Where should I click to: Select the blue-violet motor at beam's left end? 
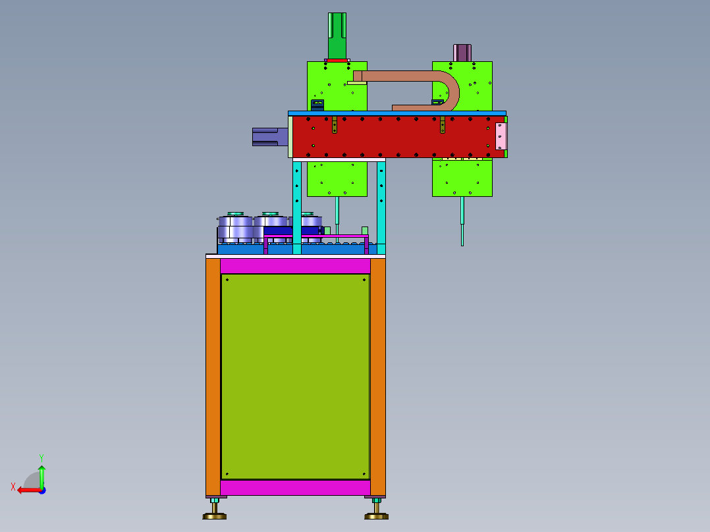(270, 137)
